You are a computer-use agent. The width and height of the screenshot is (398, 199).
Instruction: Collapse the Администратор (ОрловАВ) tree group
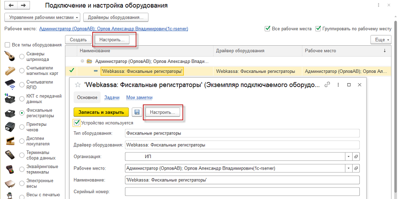pyautogui.click(x=82, y=61)
